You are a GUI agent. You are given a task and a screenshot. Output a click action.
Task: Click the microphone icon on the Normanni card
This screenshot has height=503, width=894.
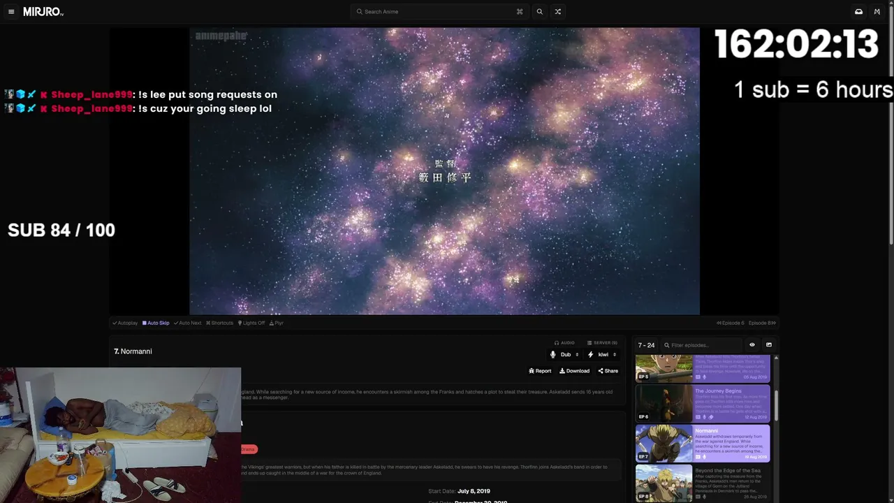(704, 457)
